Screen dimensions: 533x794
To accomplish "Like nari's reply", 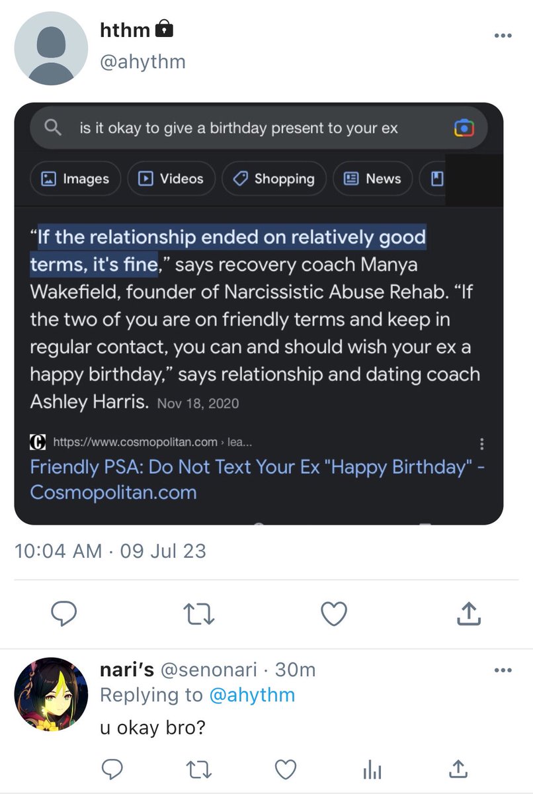I will (x=285, y=769).
